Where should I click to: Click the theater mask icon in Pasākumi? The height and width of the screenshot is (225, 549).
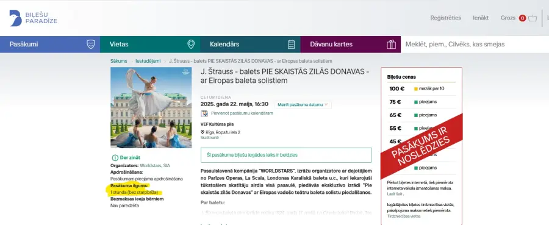(91, 45)
